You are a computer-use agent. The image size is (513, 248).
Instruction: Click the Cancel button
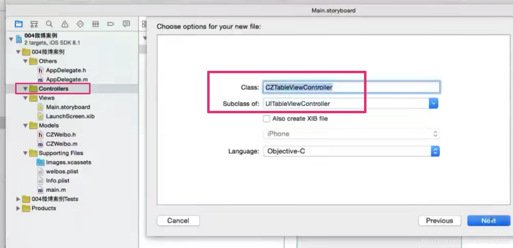pos(178,220)
